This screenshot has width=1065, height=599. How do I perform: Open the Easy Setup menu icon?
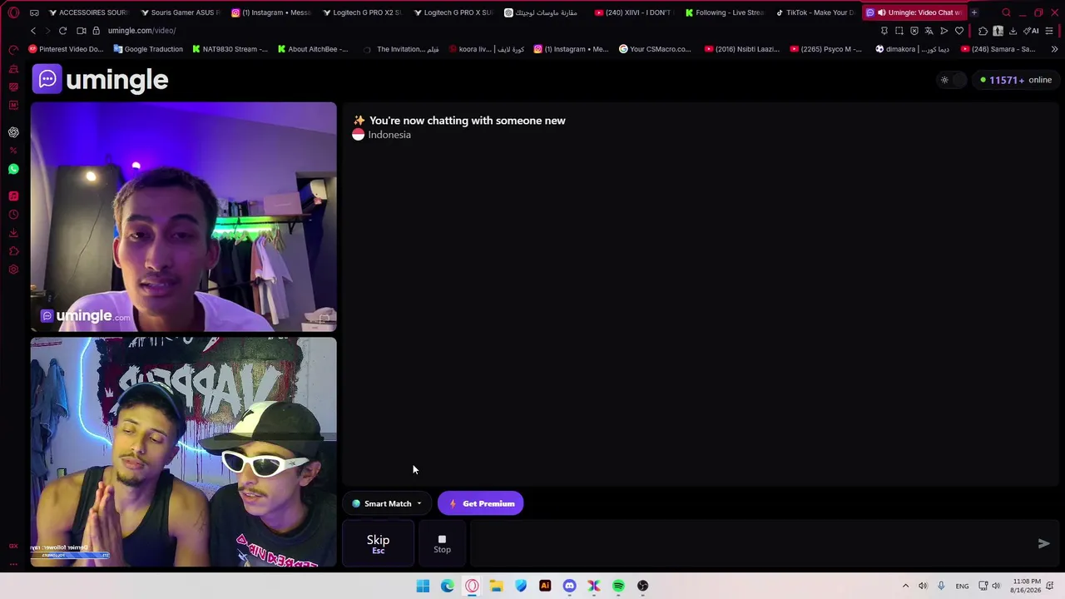pos(1049,31)
